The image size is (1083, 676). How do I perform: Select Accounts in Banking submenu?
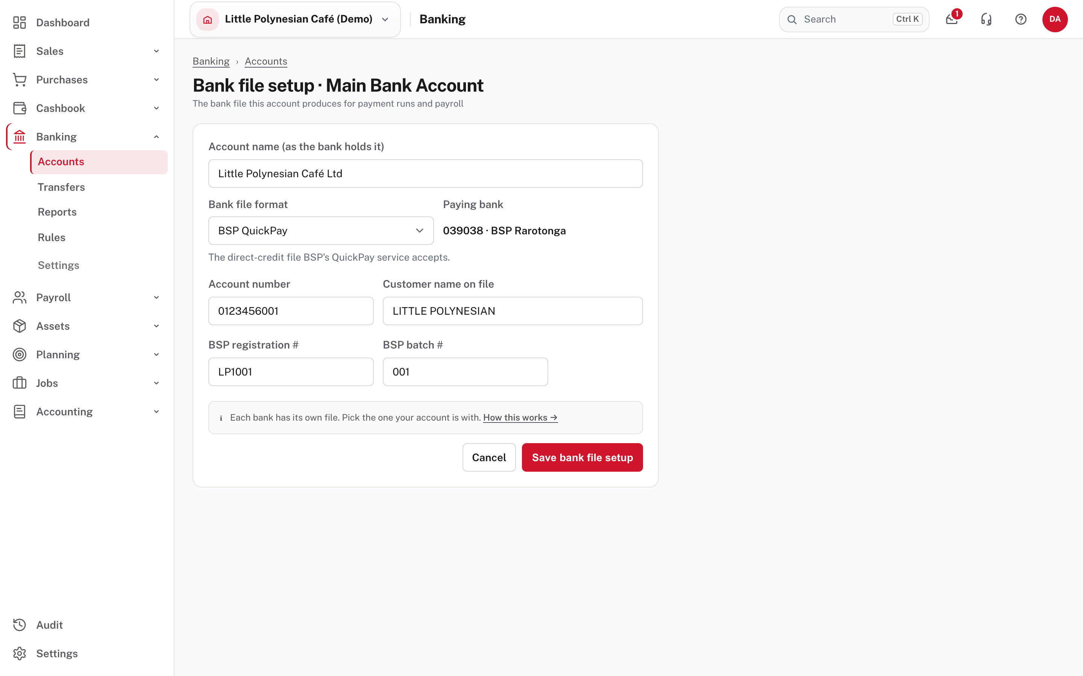pos(99,162)
